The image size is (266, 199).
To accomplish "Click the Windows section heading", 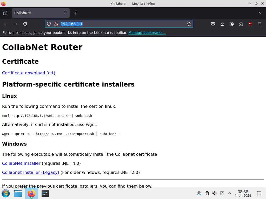I will click(x=15, y=144).
